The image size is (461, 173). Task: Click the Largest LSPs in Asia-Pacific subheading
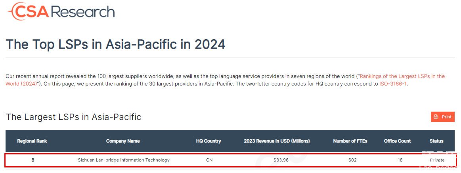73,117
